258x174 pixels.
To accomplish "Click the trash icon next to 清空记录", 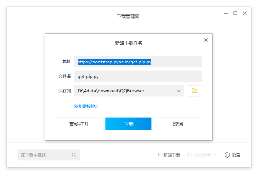I will pos(190,155).
